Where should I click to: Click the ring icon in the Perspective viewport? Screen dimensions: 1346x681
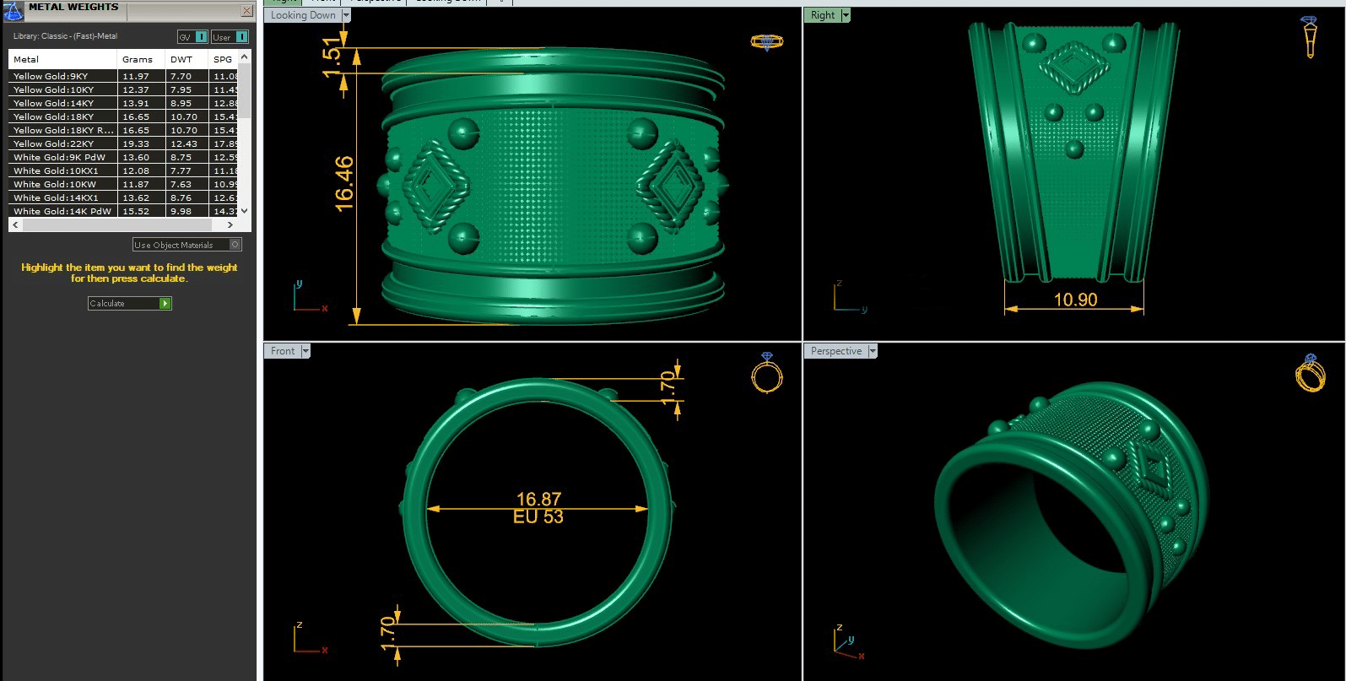(x=1310, y=372)
